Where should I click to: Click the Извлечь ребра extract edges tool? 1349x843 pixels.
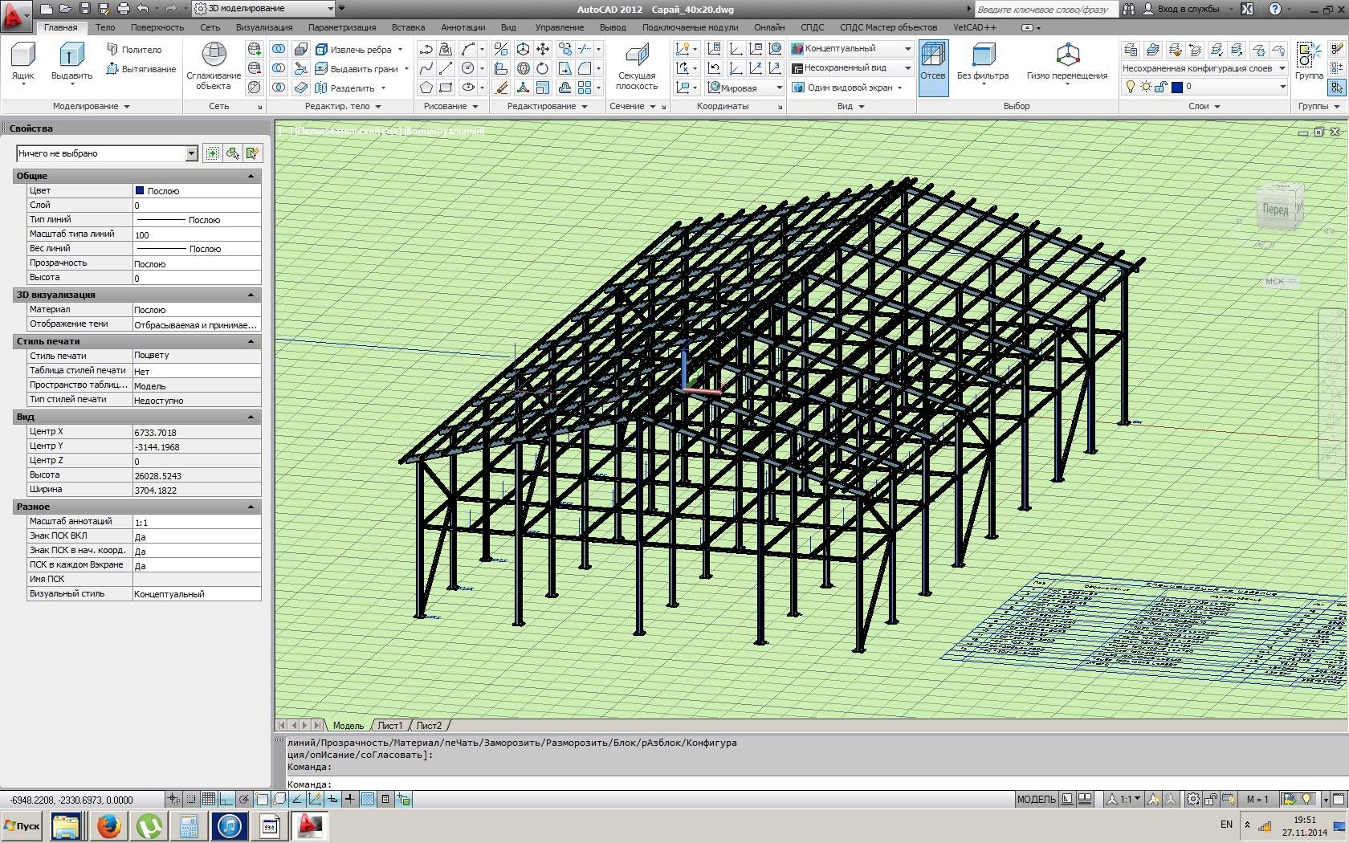point(353,50)
